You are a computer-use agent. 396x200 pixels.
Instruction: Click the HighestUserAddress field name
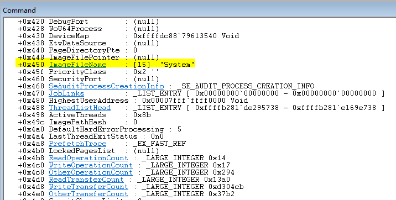(88, 101)
